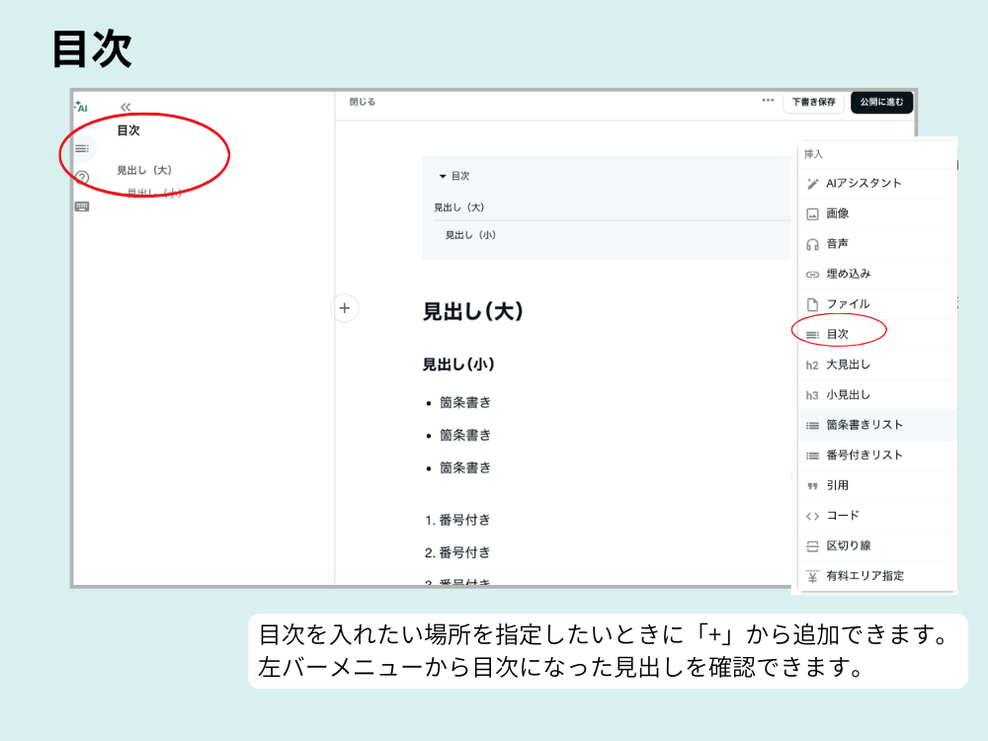Image resolution: width=988 pixels, height=741 pixels.
Task: Insert an image via the 画像 option
Action: click(869, 212)
